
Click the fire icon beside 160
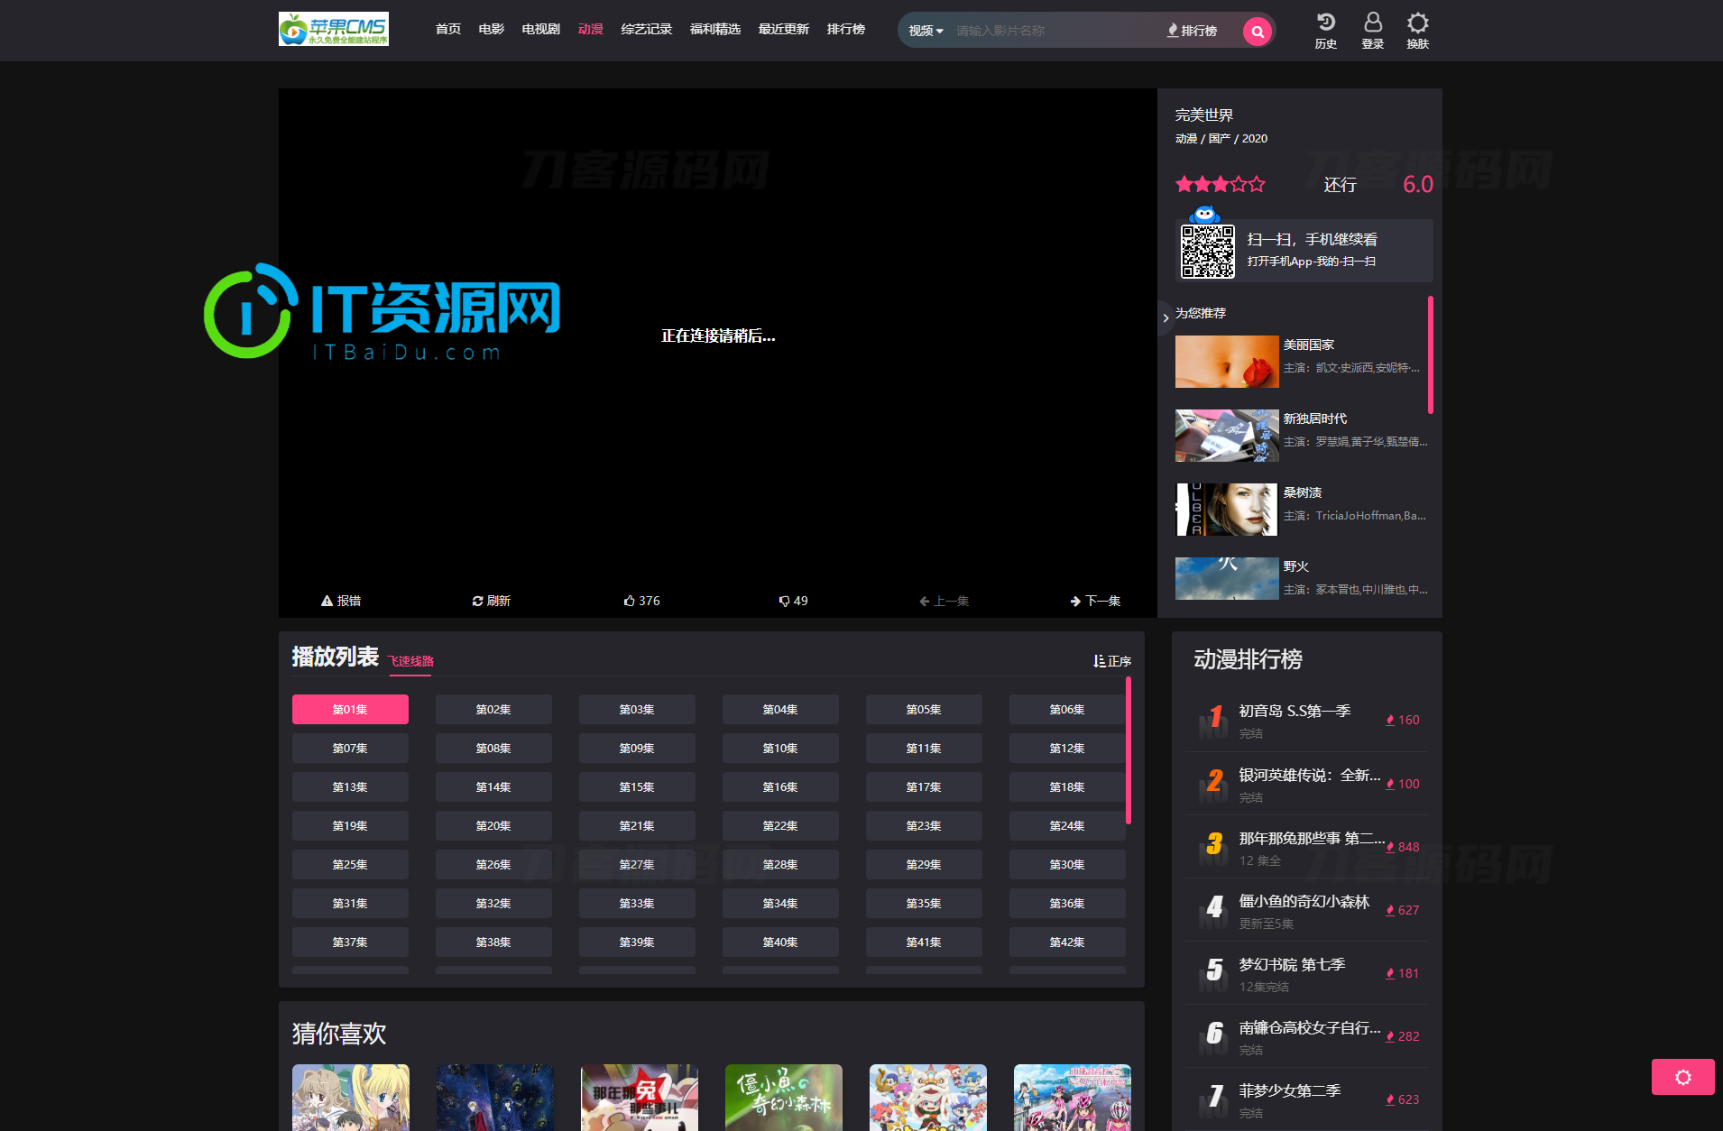[1390, 720]
